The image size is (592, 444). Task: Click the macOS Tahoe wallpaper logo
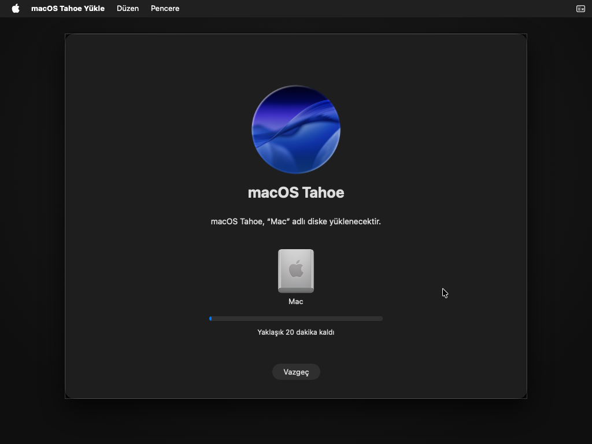pos(296,129)
